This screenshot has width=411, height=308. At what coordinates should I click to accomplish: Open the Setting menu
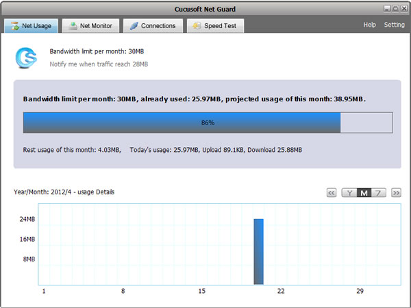395,25
